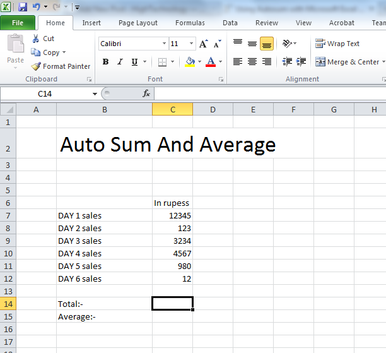Open Font Color dropdown arrow

(x=221, y=62)
